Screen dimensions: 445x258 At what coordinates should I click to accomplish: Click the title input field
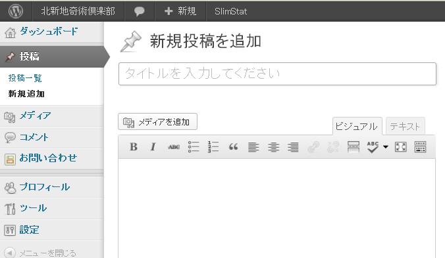(277, 74)
